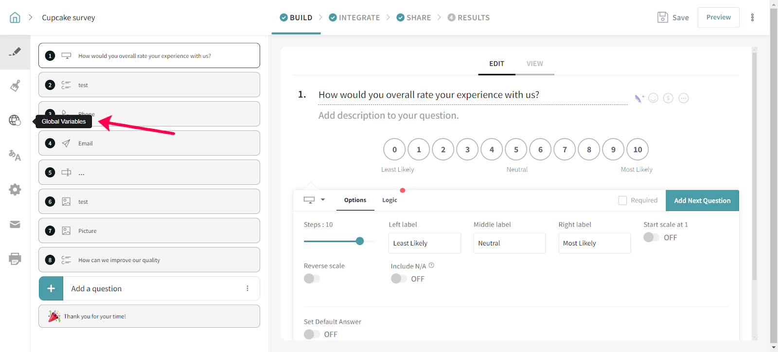
Task: Switch to the Logic tab
Action: coord(389,200)
